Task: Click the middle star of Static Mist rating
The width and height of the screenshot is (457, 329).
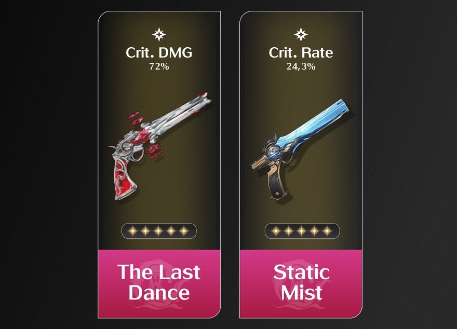Action: click(x=301, y=231)
